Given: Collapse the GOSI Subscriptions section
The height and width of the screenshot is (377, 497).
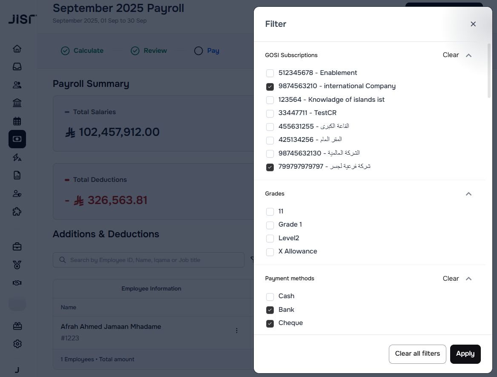Looking at the screenshot, I should 468,55.
